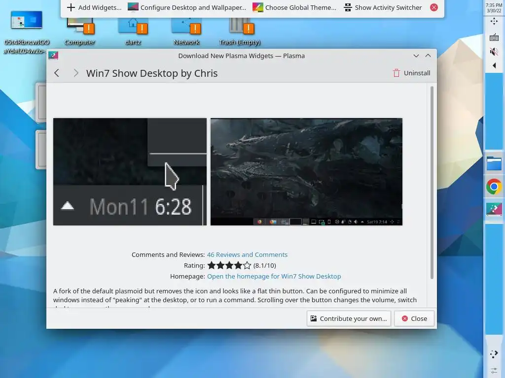505x378 pixels.
Task: Click the Plasma dialog title bar icon
Action: 53,55
